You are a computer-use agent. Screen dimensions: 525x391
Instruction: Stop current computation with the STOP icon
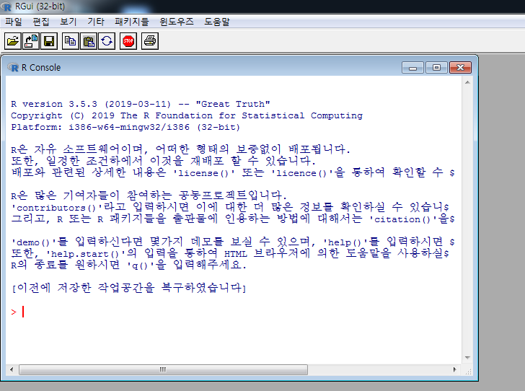pyautogui.click(x=128, y=41)
